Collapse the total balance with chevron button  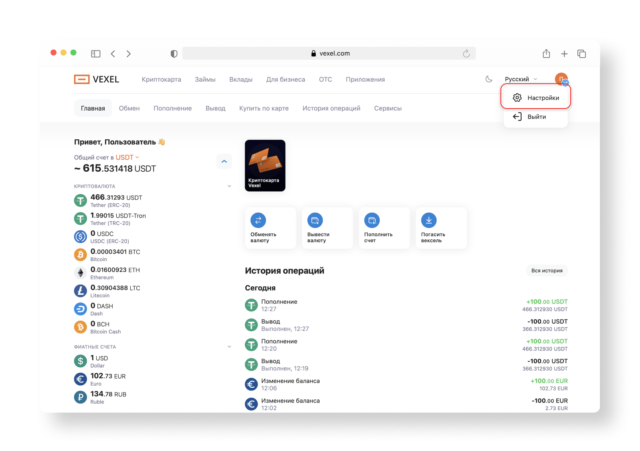tap(224, 161)
